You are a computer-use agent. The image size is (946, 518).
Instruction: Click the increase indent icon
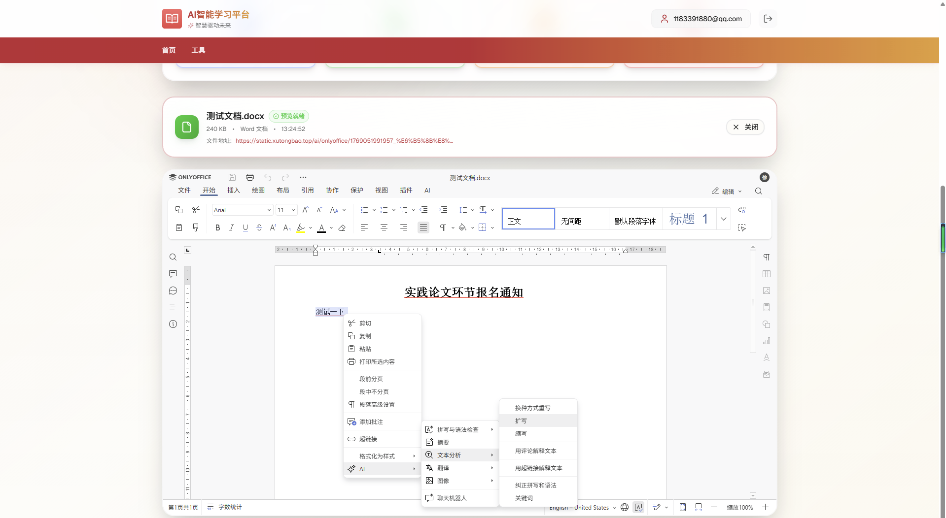click(443, 210)
